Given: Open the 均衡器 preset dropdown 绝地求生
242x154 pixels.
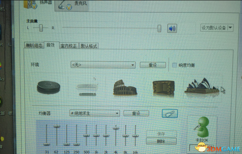Looking at the screenshot, I should [x=95, y=113].
